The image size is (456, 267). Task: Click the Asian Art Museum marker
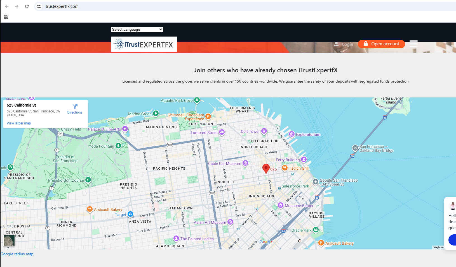click(230, 222)
